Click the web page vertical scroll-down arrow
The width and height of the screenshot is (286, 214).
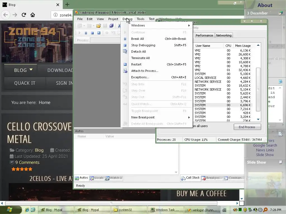[x=242, y=199]
